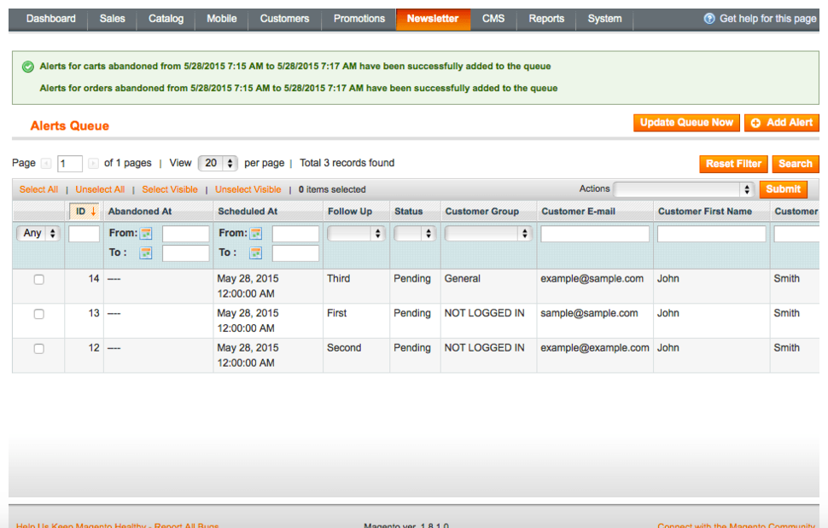Open the Sales menu

(x=113, y=19)
